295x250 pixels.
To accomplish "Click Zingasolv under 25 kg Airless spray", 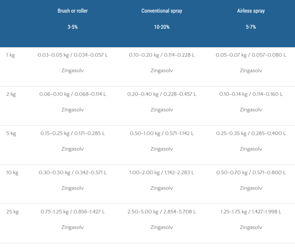I will 251,227.
